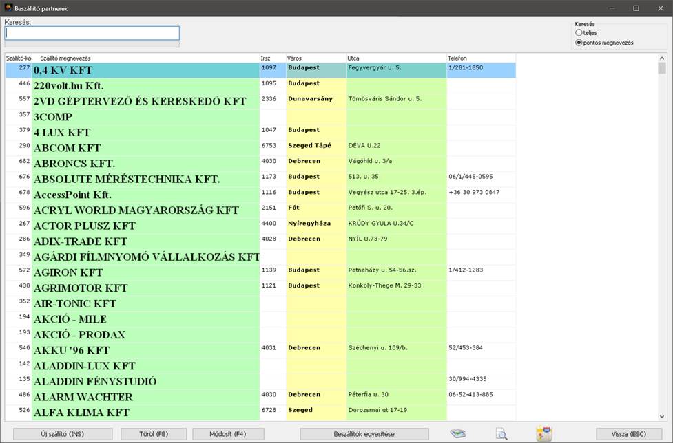Image resolution: width=673 pixels, height=443 pixels.
Task: Select the 'ACTOR PLUSZ KFT' supplier name
Action: 85,226
